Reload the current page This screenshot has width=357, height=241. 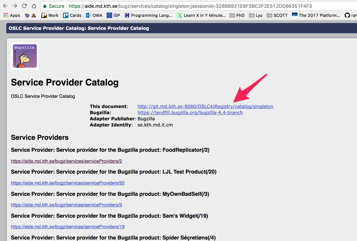(x=25, y=6)
